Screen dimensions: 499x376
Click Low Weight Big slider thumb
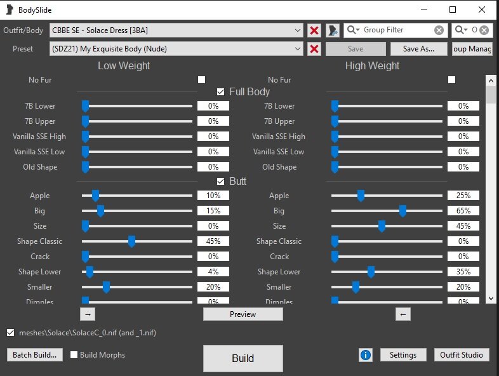[100, 211]
